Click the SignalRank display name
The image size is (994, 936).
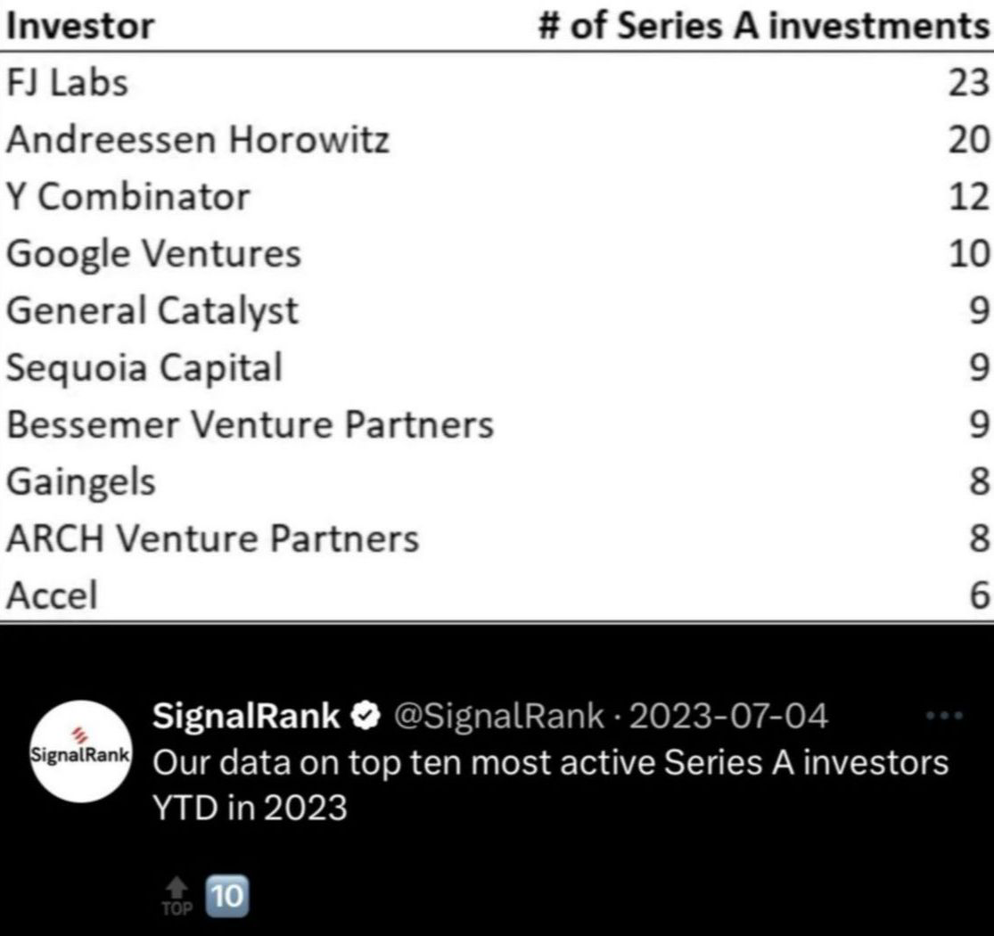(246, 717)
